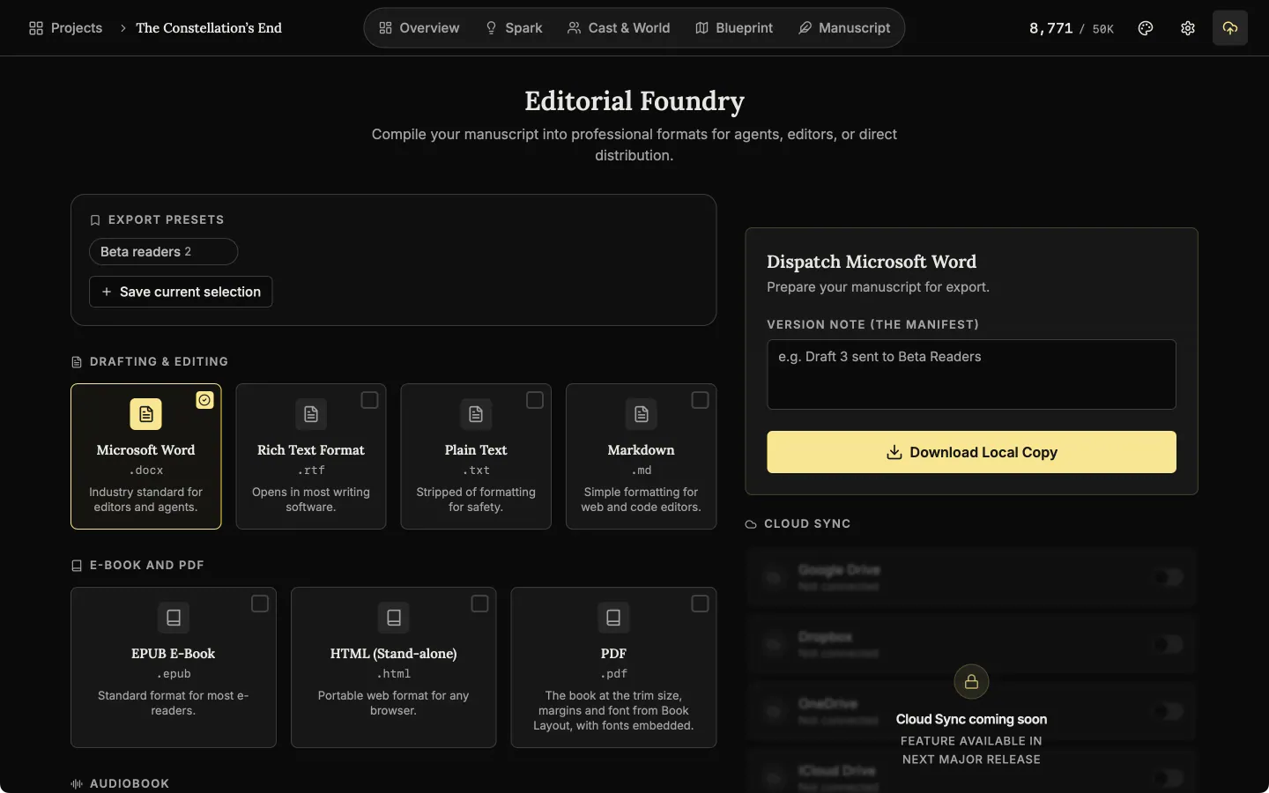1269x793 pixels.
Task: Click the Audiobook waveform icon
Action: click(x=77, y=783)
